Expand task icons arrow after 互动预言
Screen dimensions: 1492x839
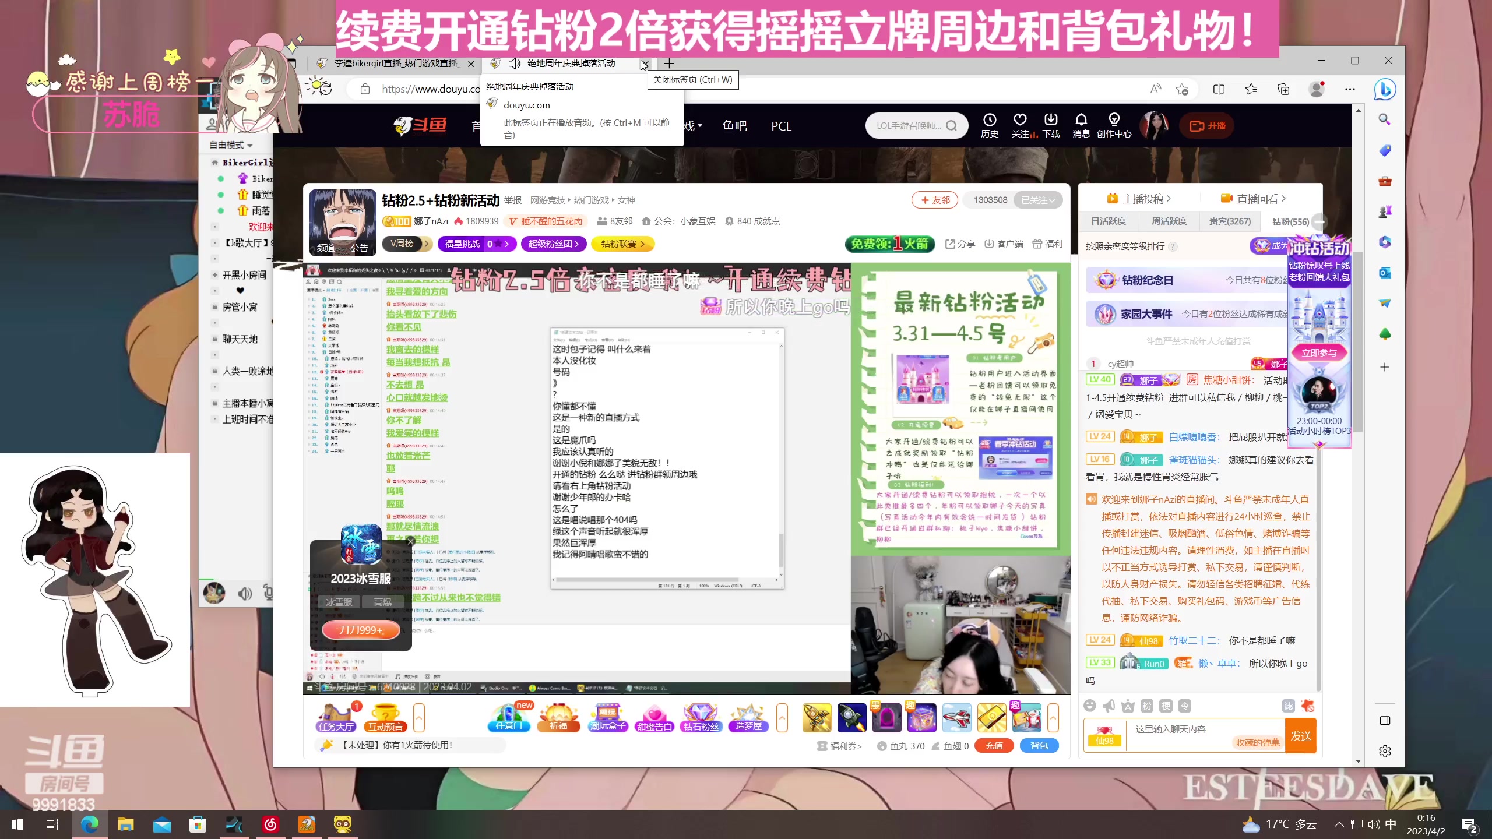418,717
